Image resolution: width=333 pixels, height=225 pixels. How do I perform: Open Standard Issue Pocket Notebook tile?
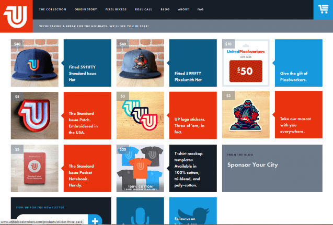(87, 169)
